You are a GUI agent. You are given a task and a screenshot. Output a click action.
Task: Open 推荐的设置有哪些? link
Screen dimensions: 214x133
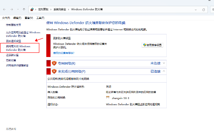click(64, 53)
